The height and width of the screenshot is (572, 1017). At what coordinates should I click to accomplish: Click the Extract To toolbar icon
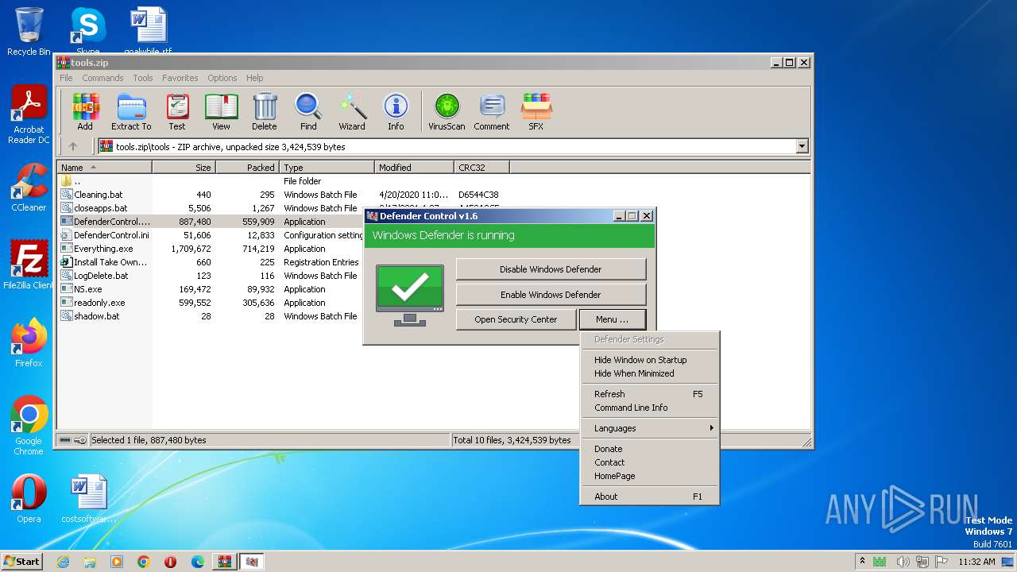tap(131, 112)
